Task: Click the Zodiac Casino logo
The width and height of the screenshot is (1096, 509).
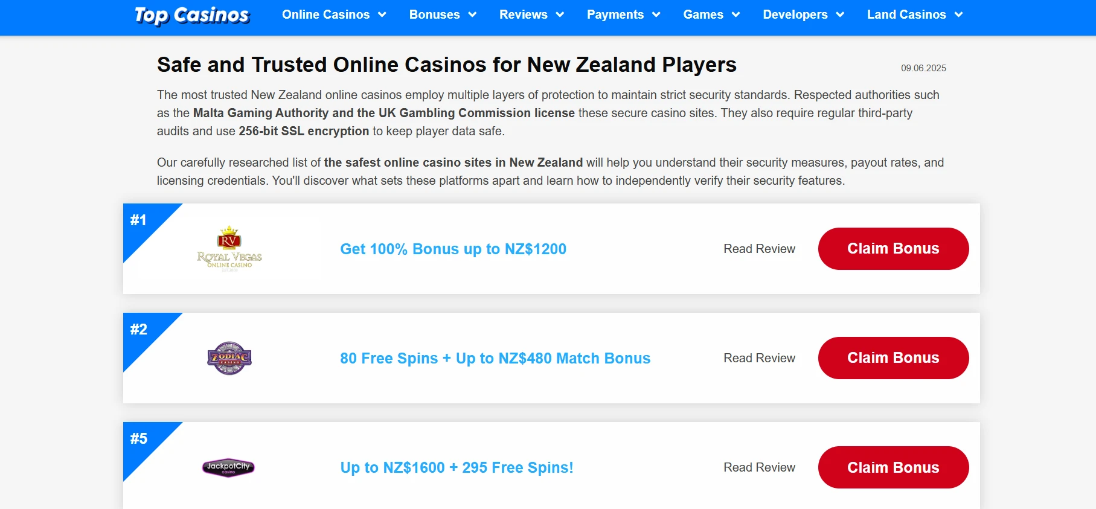Action: pos(229,358)
